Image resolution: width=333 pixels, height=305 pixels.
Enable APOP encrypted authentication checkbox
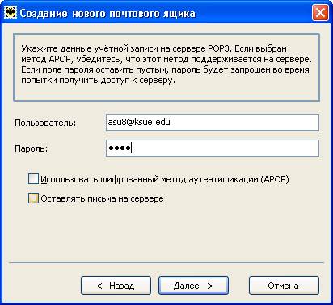33,178
